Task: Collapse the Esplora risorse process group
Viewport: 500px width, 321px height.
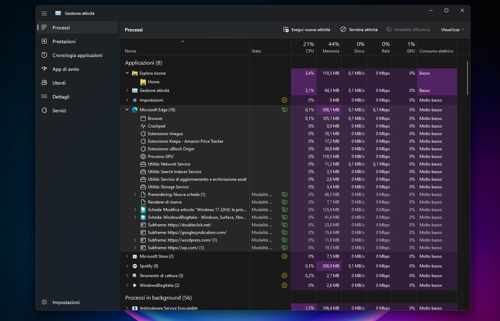Action: coord(127,73)
